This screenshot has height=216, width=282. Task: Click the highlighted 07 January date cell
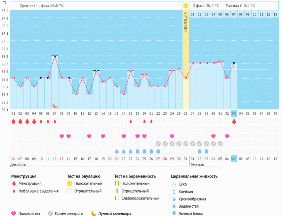234,159
